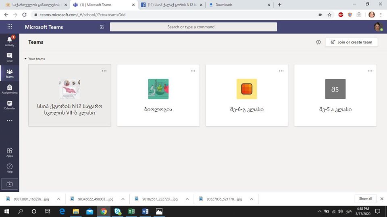Open more options for მე-5 ა კლასი team
Image resolution: width=387 pixels, height=217 pixels.
coord(370,71)
